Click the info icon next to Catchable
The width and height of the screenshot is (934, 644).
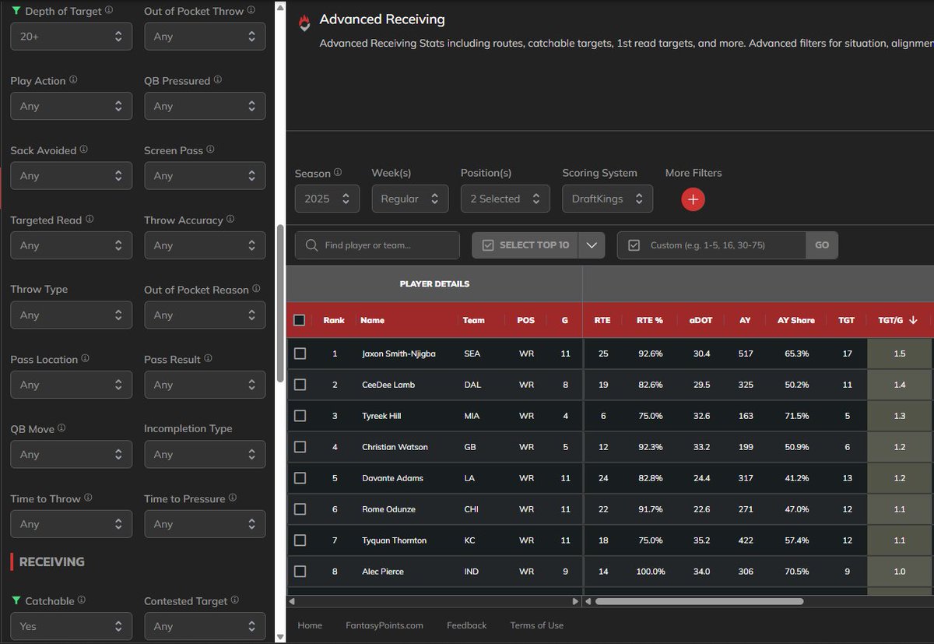click(x=82, y=600)
